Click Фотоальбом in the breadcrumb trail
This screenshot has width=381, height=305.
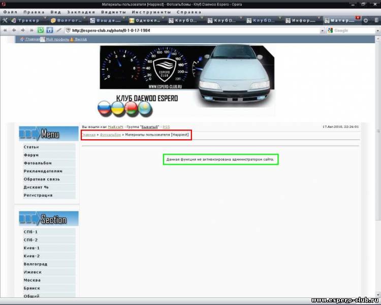tap(110, 135)
